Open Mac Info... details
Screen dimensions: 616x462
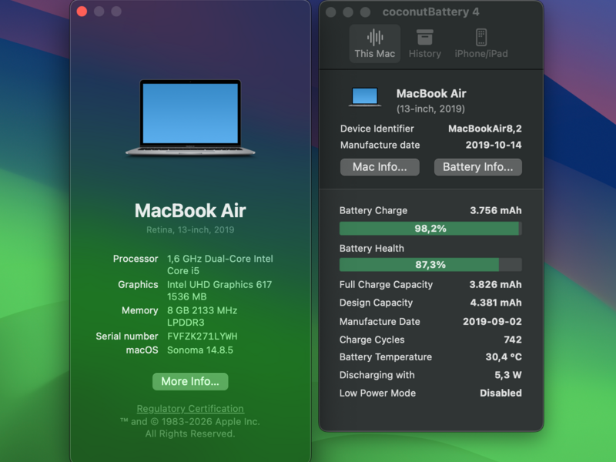(x=380, y=167)
